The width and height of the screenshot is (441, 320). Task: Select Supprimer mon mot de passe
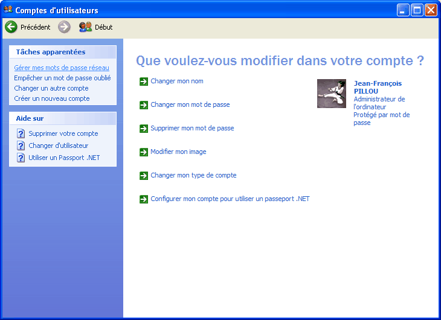click(192, 128)
